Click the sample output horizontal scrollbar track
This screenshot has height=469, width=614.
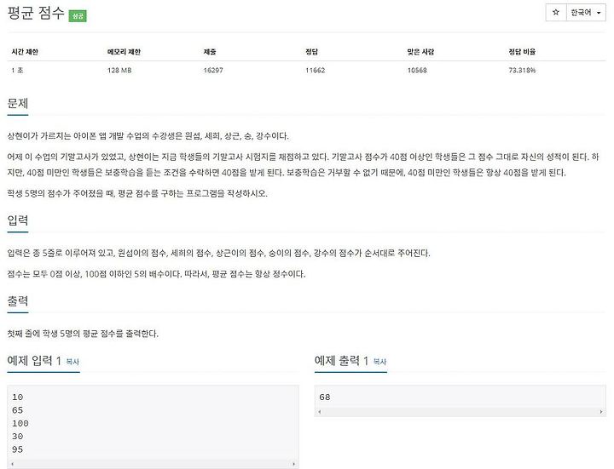coord(460,412)
